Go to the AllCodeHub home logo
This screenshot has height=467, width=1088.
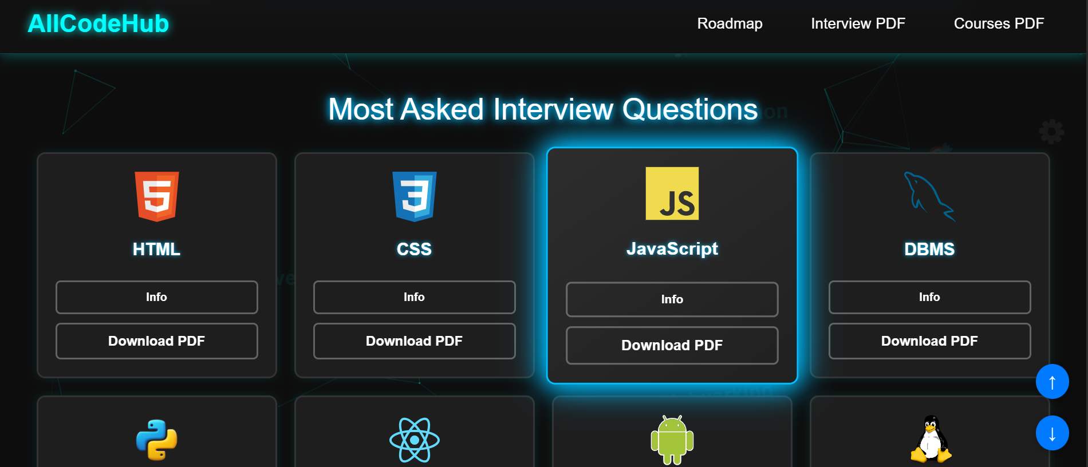point(98,23)
